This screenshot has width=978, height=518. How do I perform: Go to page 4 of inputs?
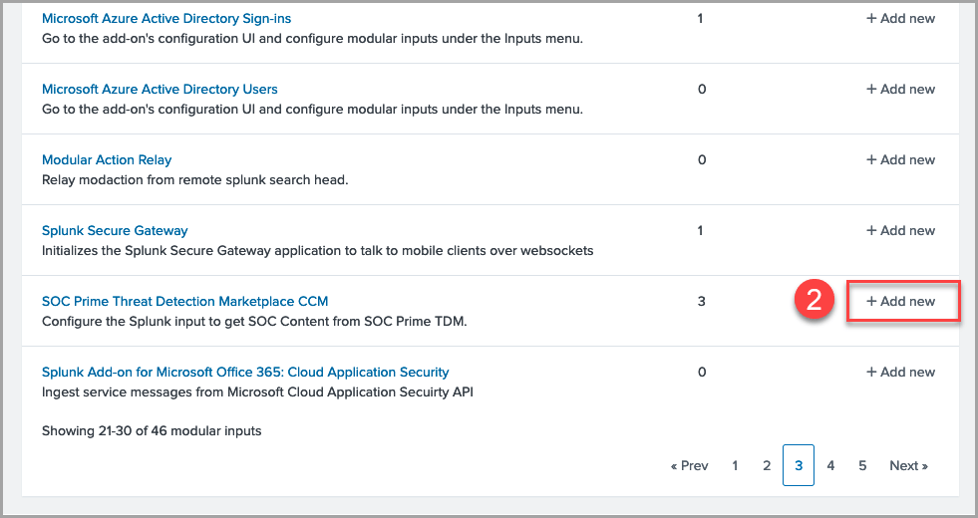(x=830, y=465)
